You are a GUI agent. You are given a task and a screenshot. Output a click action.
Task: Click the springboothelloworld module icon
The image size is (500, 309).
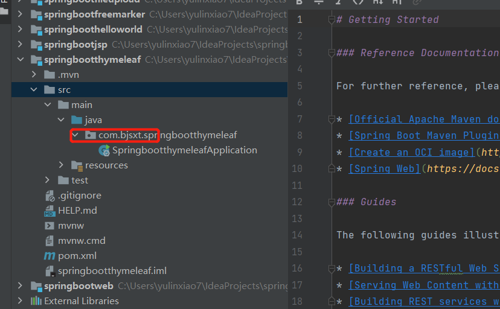(x=36, y=30)
